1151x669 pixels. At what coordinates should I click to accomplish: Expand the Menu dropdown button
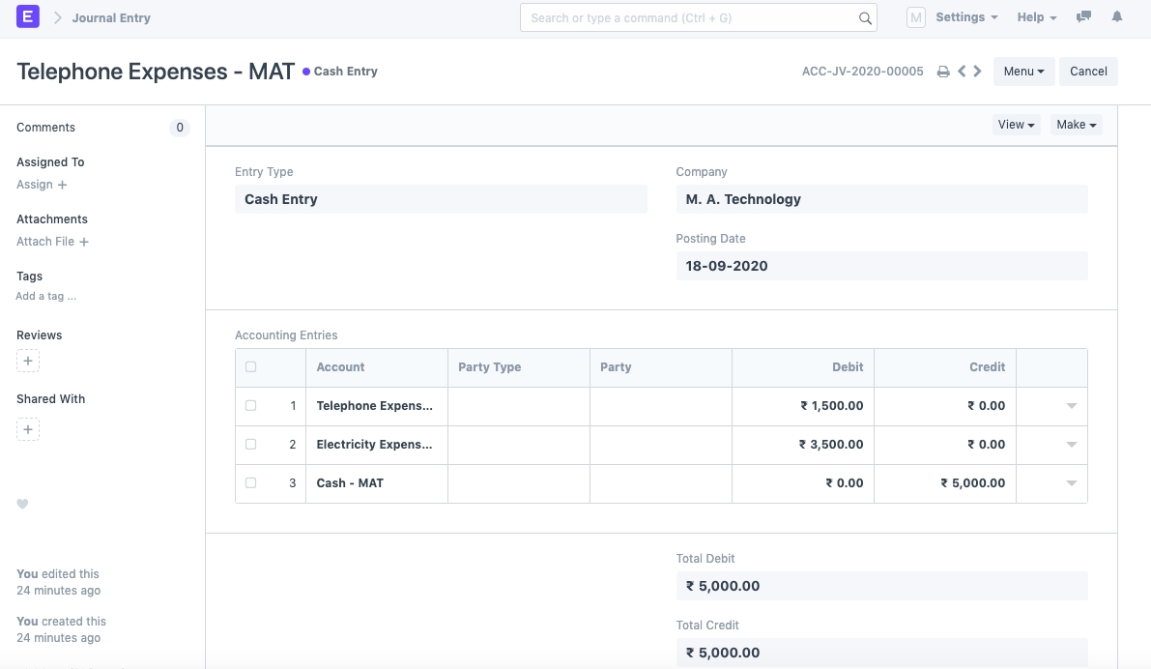1023,72
